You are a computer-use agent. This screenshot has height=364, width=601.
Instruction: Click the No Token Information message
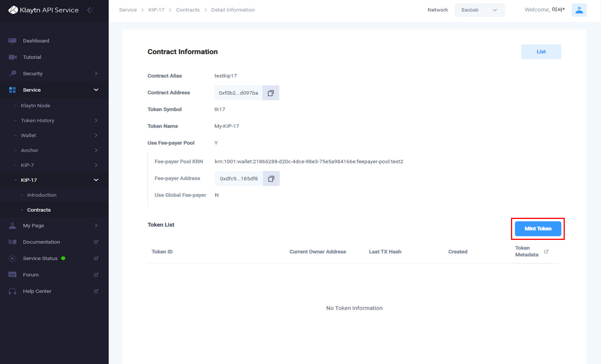tap(354, 308)
